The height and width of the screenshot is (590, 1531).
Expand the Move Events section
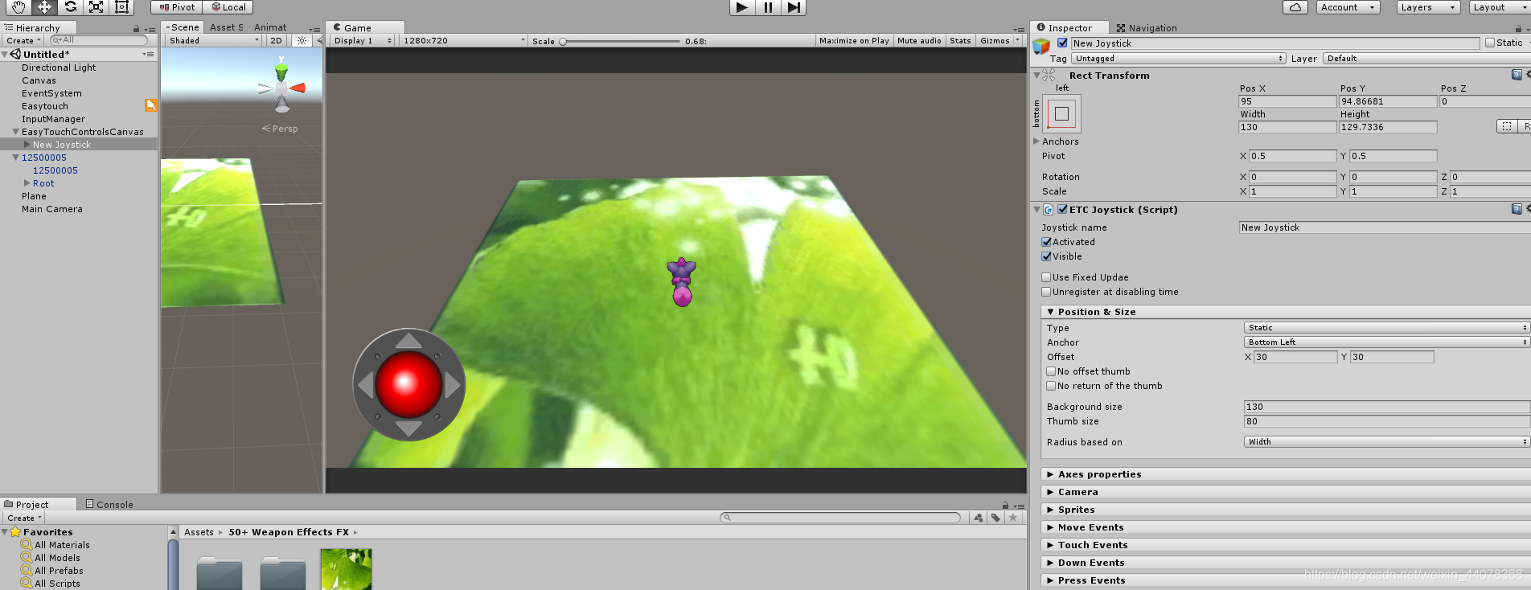click(1286, 527)
